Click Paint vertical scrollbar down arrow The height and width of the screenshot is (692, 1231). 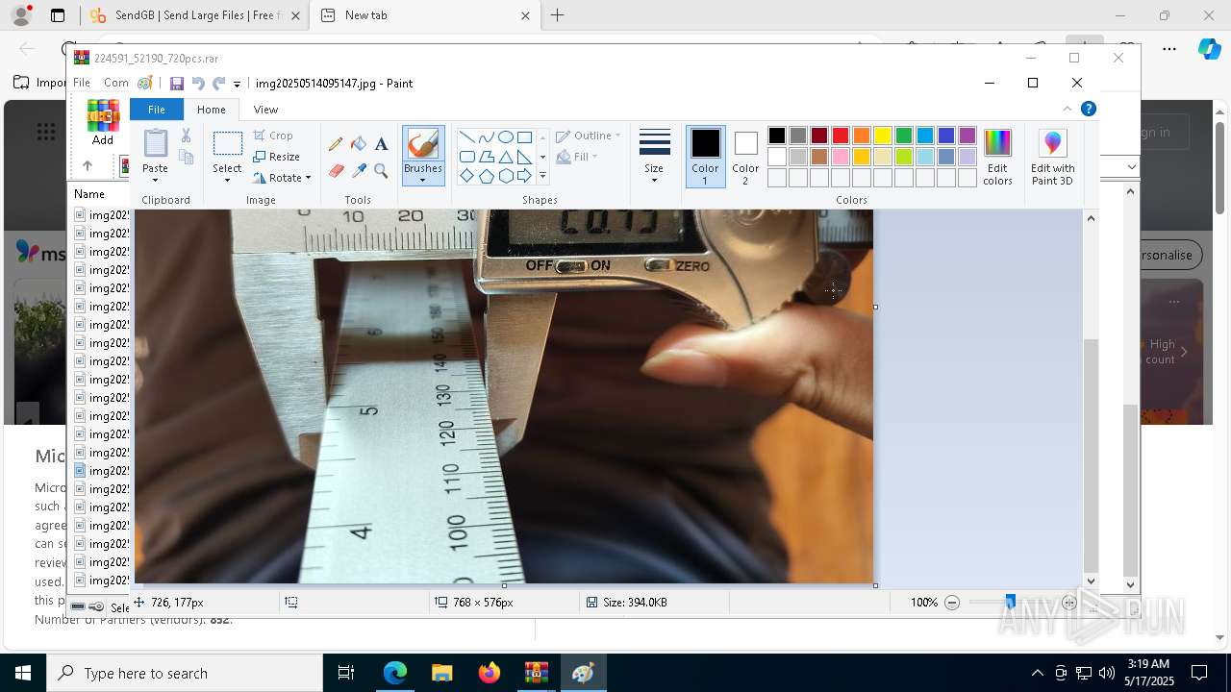[x=1091, y=581]
